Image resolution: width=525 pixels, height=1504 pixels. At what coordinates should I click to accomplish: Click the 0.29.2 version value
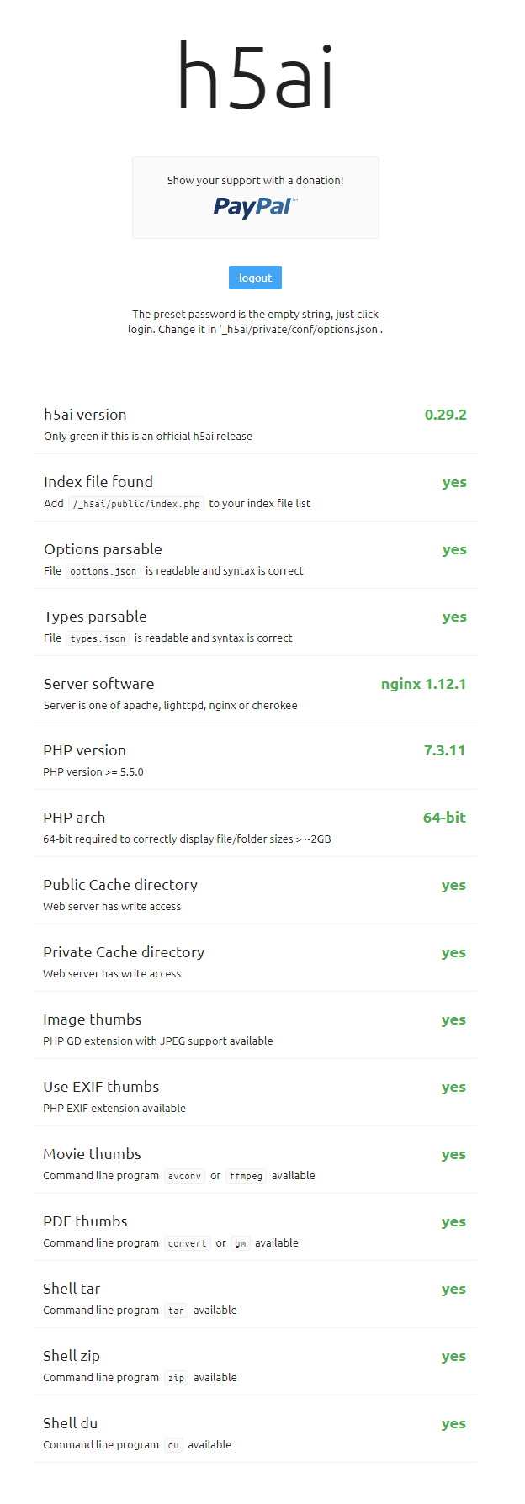[445, 415]
